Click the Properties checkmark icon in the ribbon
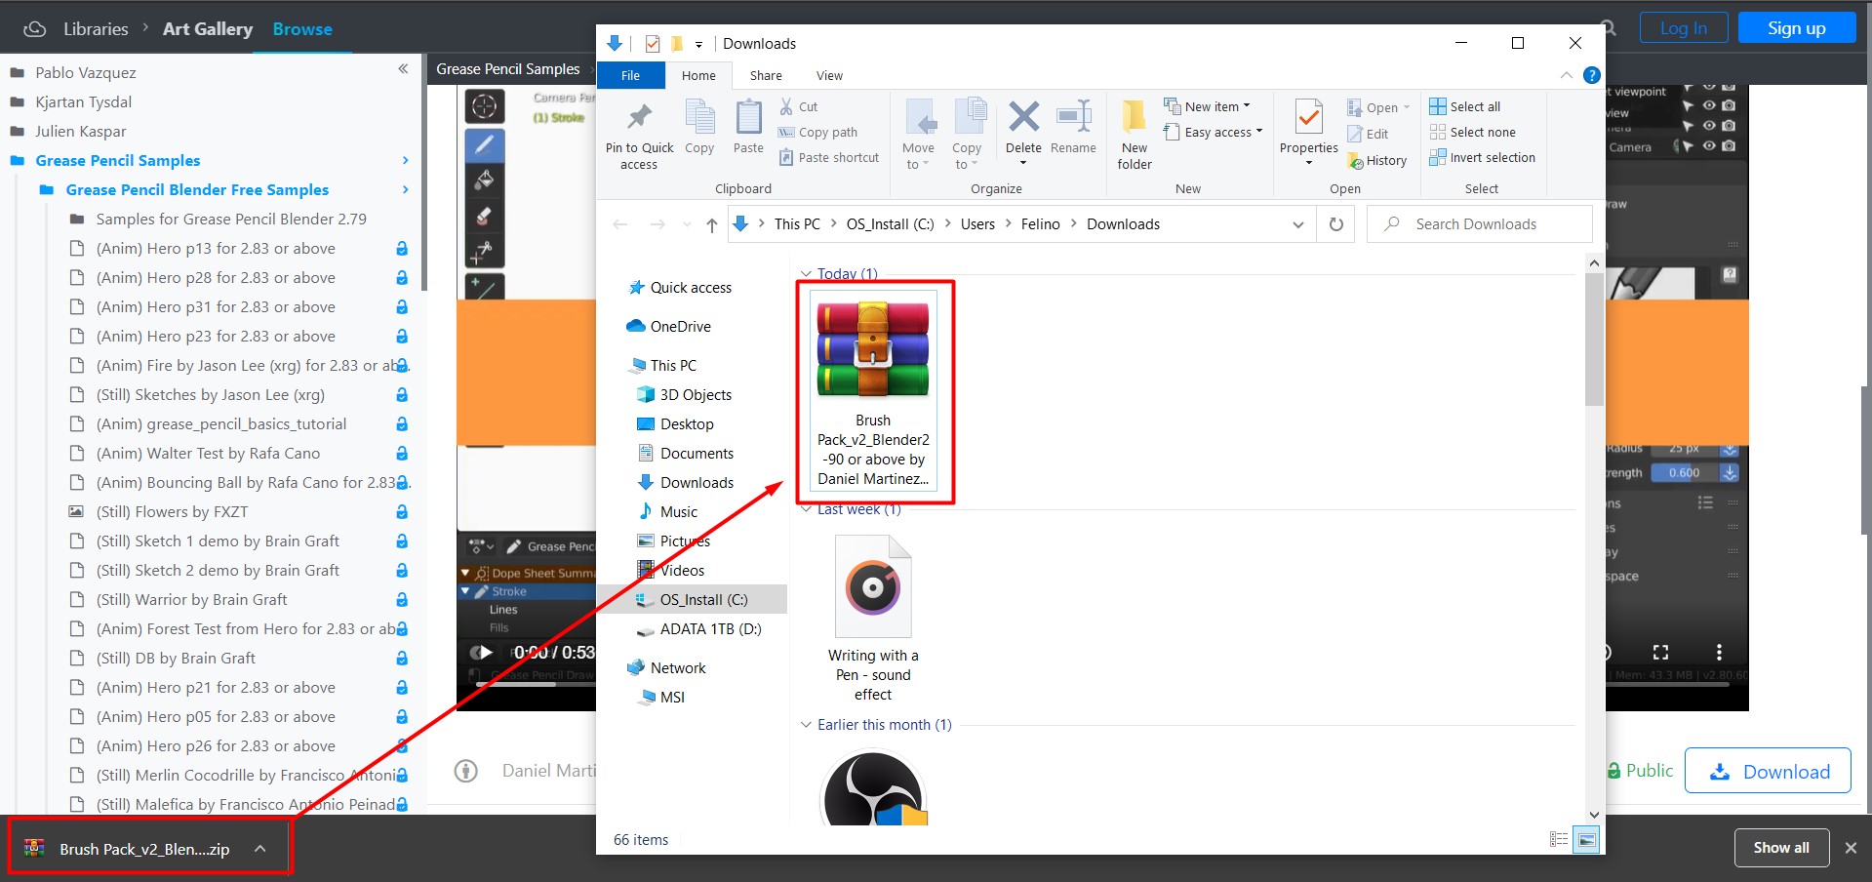The width and height of the screenshot is (1872, 882). pyautogui.click(x=1308, y=118)
